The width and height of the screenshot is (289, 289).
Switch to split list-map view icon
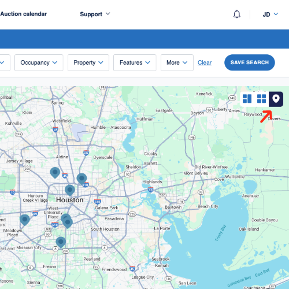[x=247, y=99]
